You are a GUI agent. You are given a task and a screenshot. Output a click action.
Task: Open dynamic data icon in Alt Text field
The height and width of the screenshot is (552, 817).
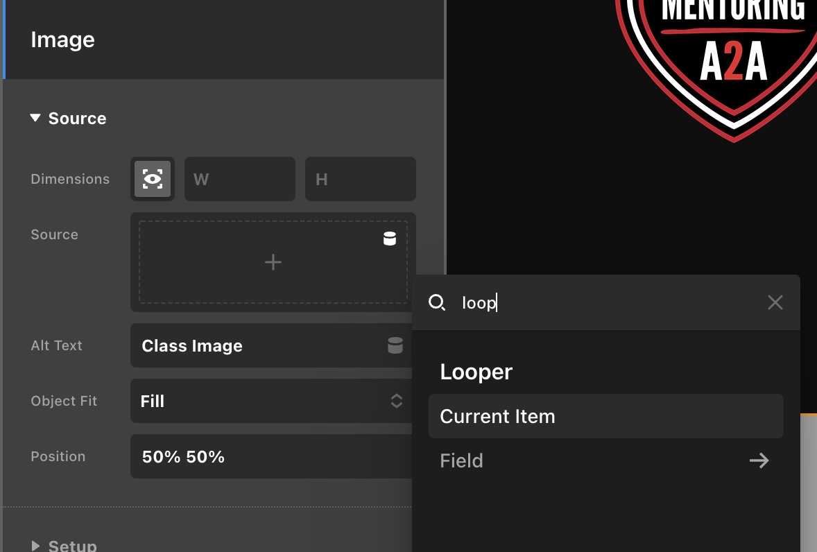395,345
